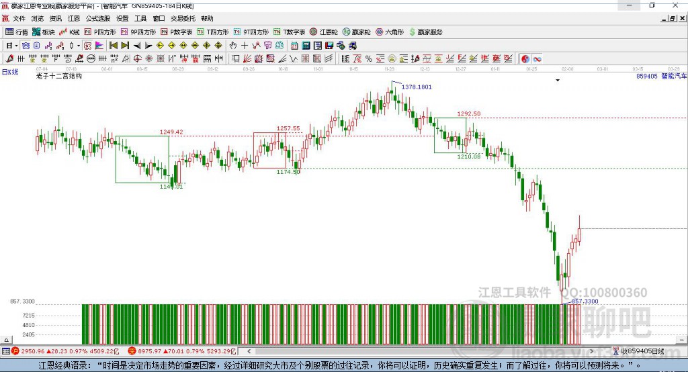Open the 文件 menu
Screen dimensions: 688x372
pyautogui.click(x=19, y=18)
